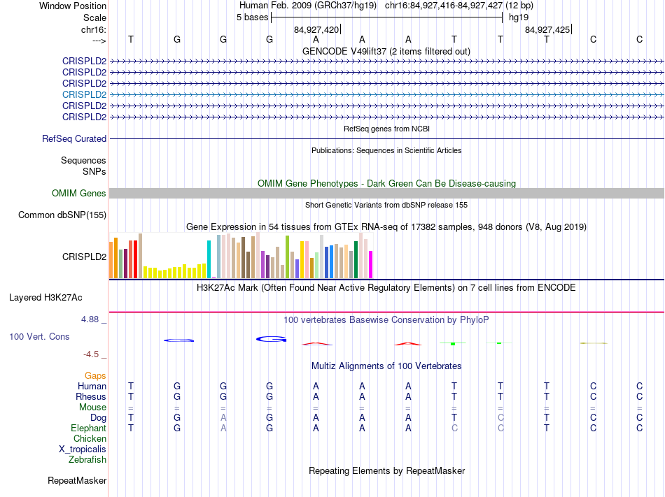This screenshot has height=497, width=665.
Task: Open 100 Vert. Cons track settings label
Action: click(x=39, y=337)
